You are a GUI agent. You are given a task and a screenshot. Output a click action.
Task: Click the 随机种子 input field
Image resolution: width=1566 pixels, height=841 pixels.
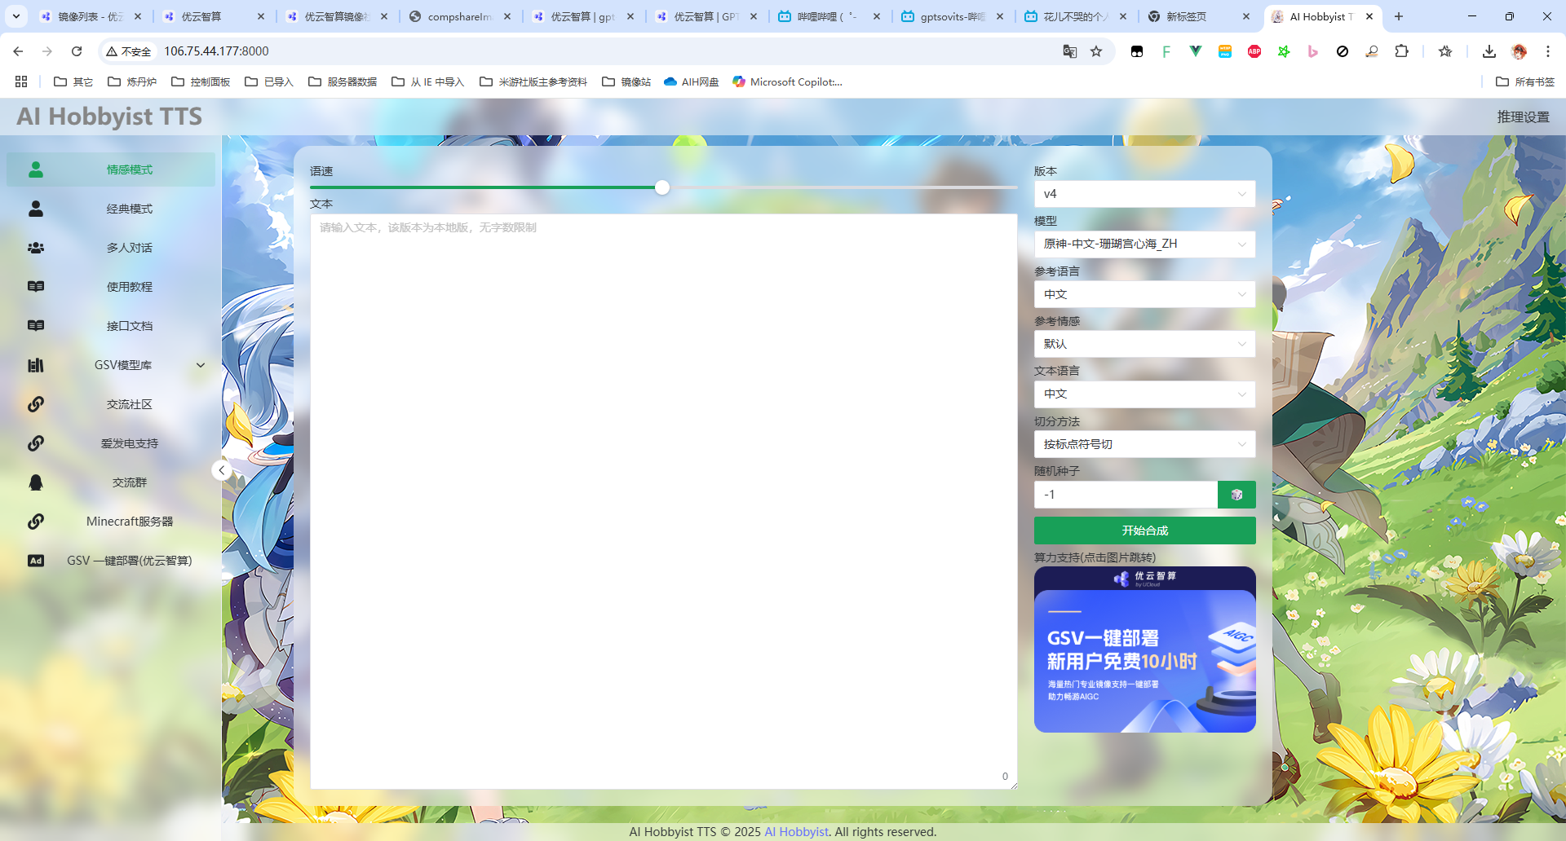tap(1126, 495)
